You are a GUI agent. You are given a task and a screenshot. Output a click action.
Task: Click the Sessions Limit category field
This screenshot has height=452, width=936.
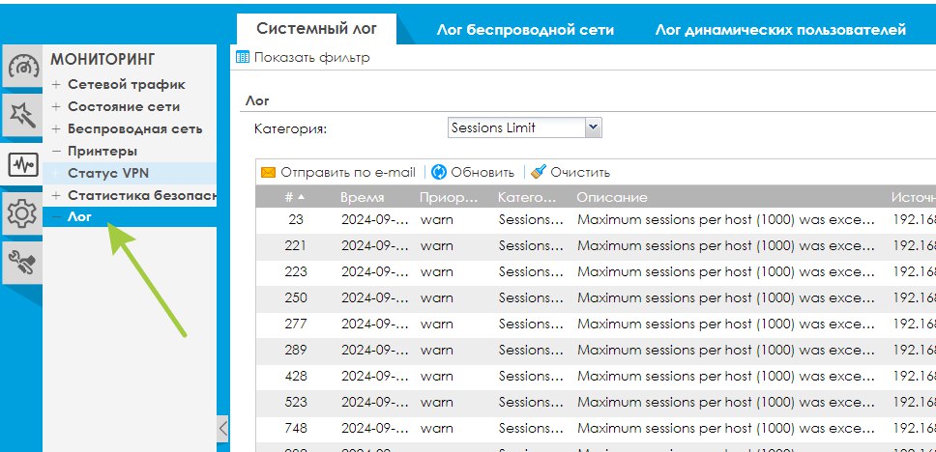517,127
